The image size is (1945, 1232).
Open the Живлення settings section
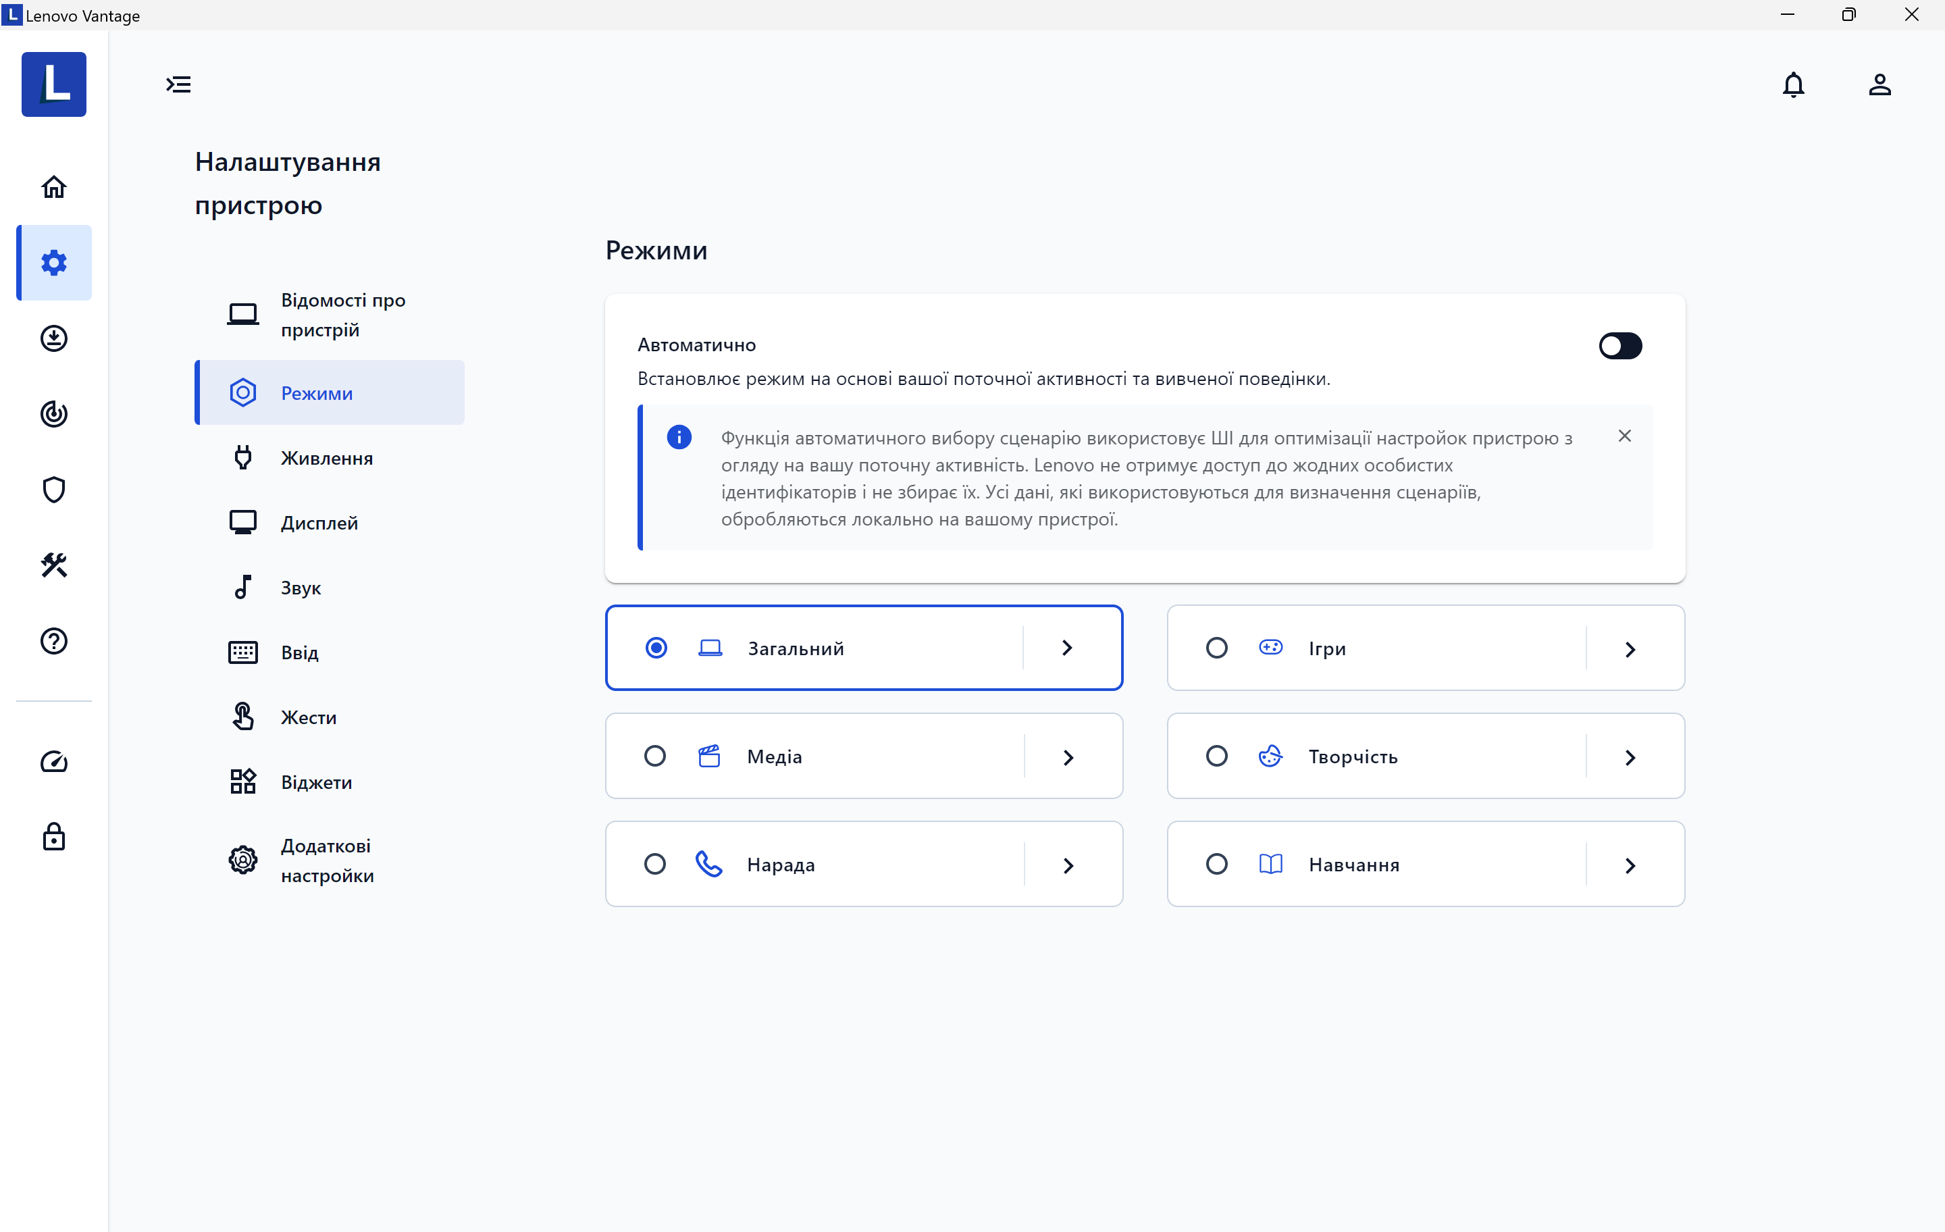tap(326, 458)
